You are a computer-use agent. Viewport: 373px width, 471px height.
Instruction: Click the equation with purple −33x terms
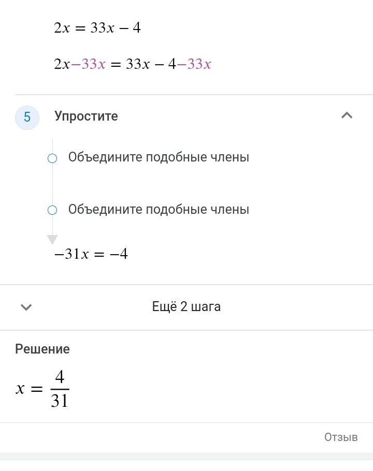point(133,64)
